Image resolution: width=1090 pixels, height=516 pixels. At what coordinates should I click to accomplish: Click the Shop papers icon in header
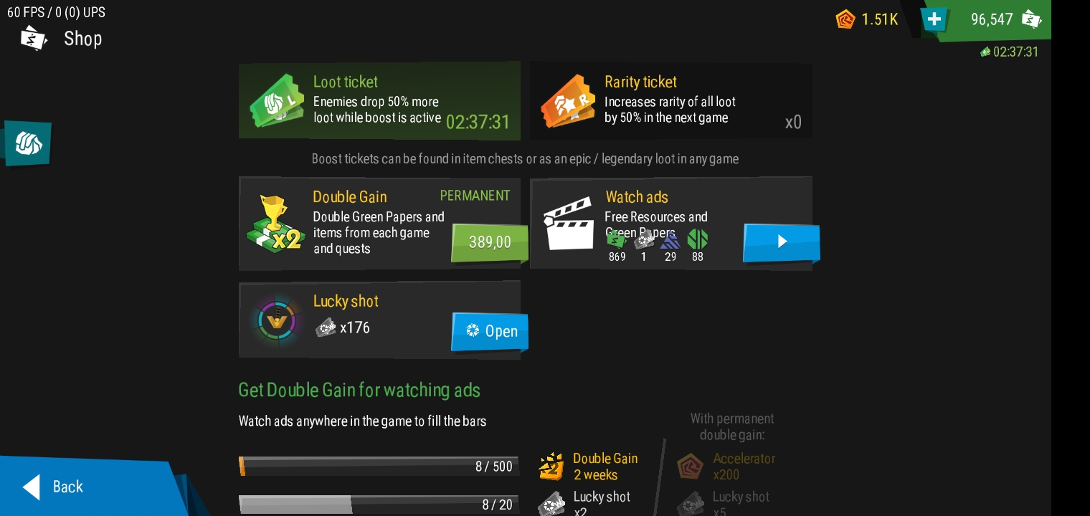pyautogui.click(x=34, y=38)
